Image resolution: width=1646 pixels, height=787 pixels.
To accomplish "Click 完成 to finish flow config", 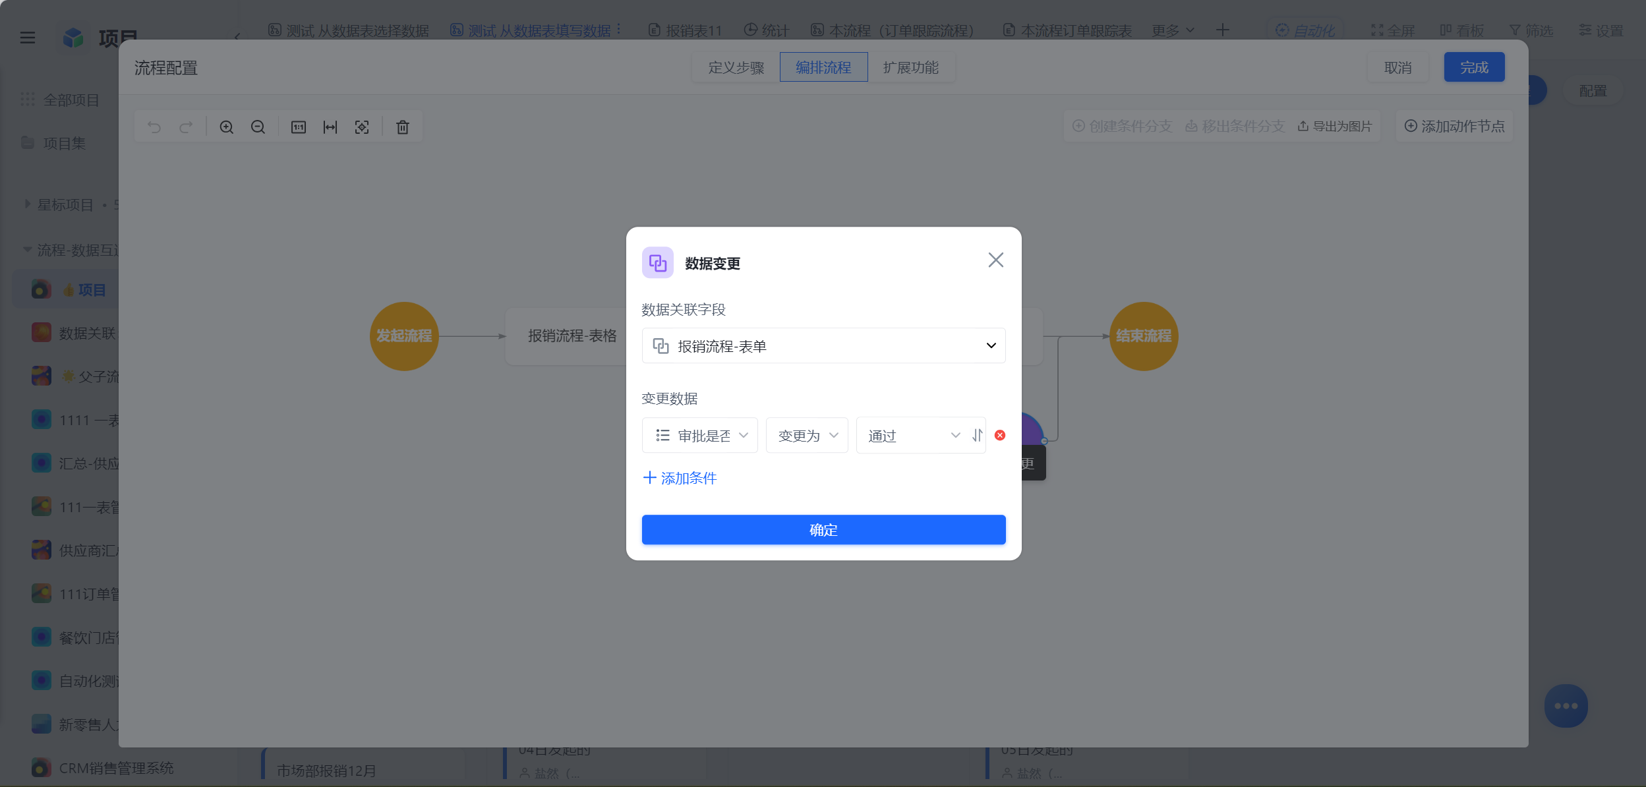I will click(x=1474, y=67).
